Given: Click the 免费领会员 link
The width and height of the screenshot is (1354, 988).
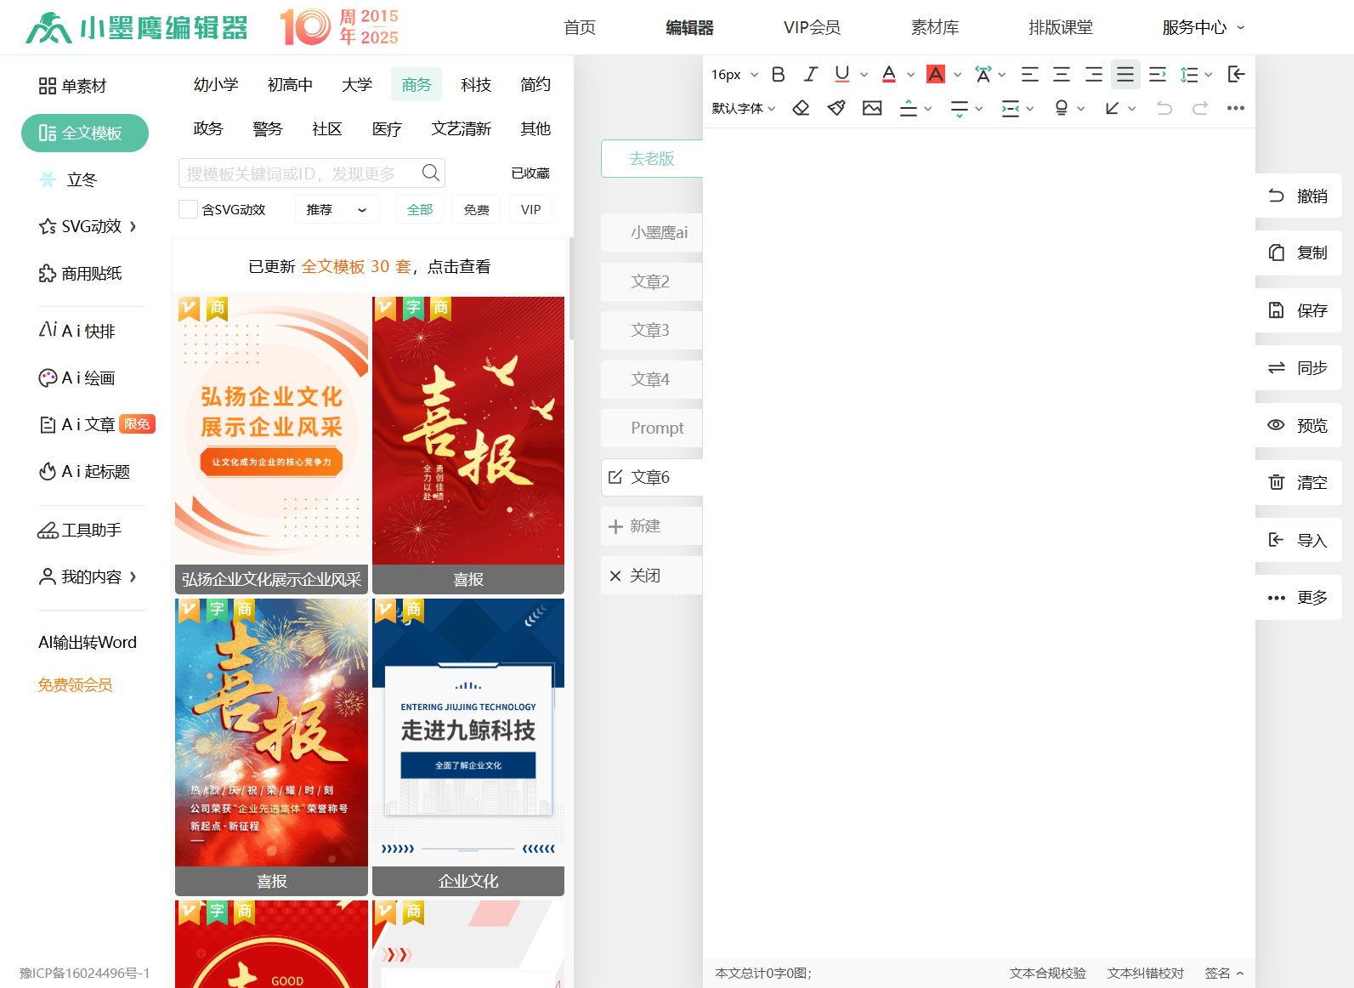Looking at the screenshot, I should point(75,684).
